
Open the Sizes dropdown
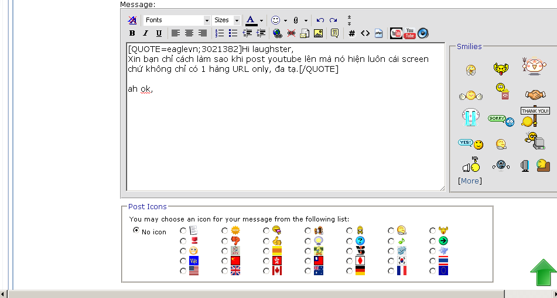(x=226, y=20)
